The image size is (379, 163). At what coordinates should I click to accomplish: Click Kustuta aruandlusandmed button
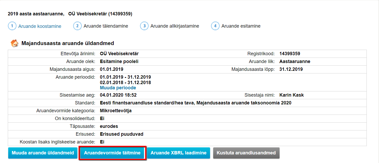pyautogui.click(x=246, y=153)
